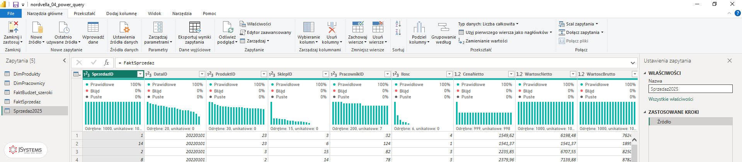
Task: Sort descending with the Z-A icon
Action: click(x=398, y=32)
